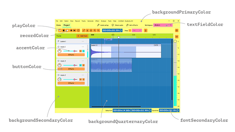Click the third edit tool next to scissors
235x132 pixels.
(x=91, y=31)
